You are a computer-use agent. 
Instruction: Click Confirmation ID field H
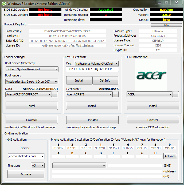click(156, 156)
